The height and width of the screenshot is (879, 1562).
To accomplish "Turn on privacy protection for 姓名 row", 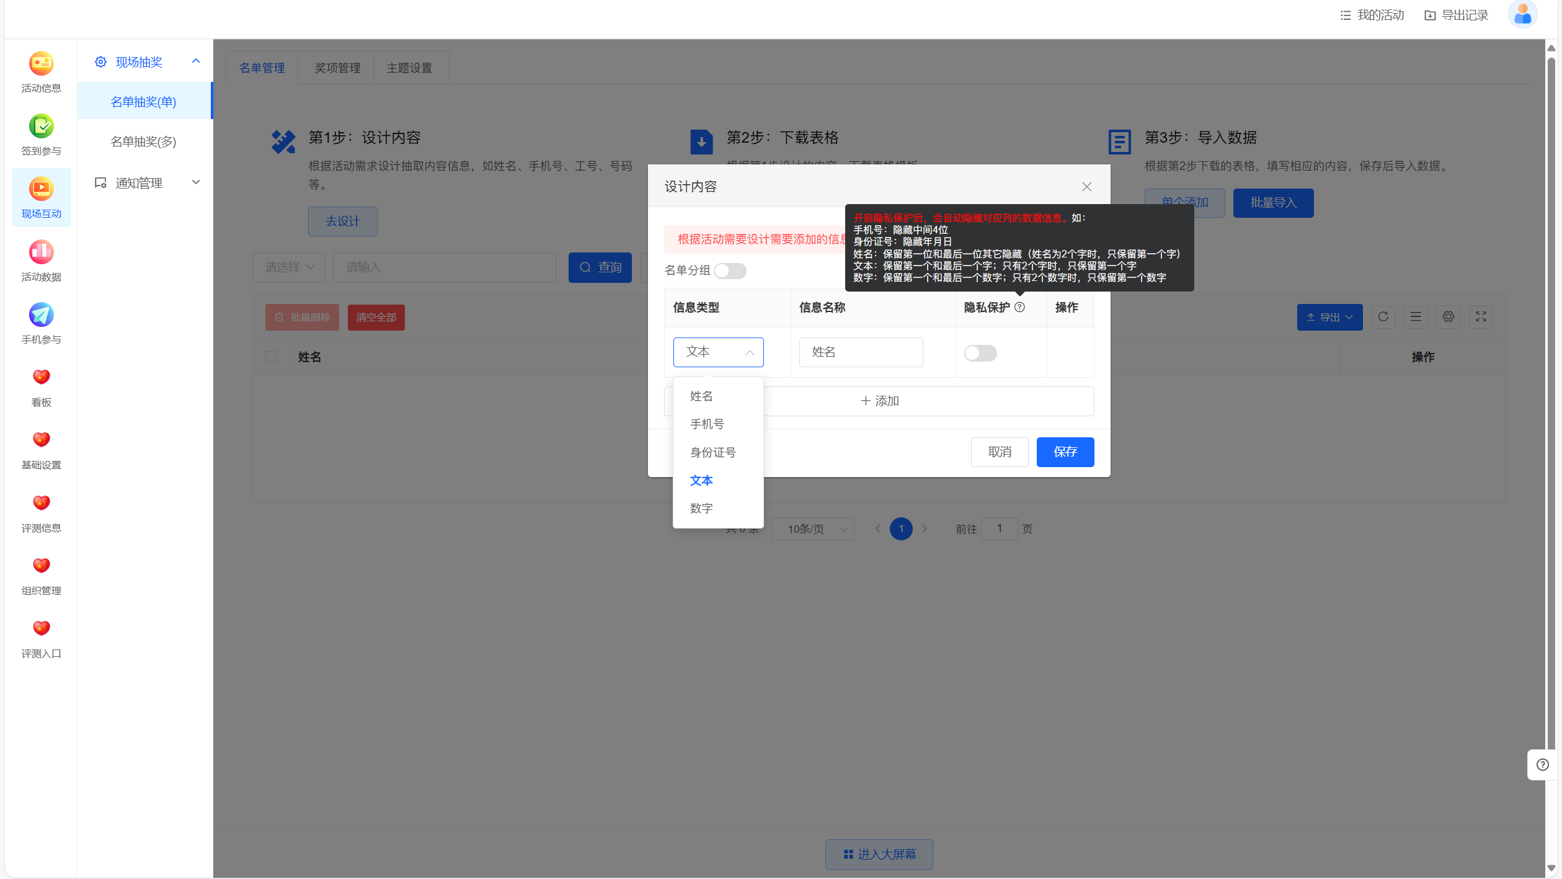I will (980, 353).
